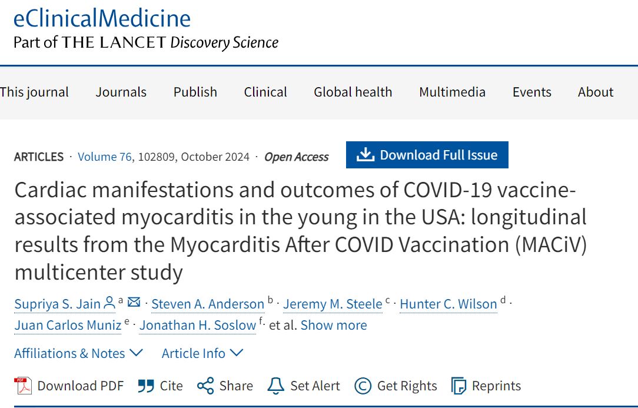This screenshot has height=408, width=638.
Task: Open the Journals menu
Action: tap(121, 92)
